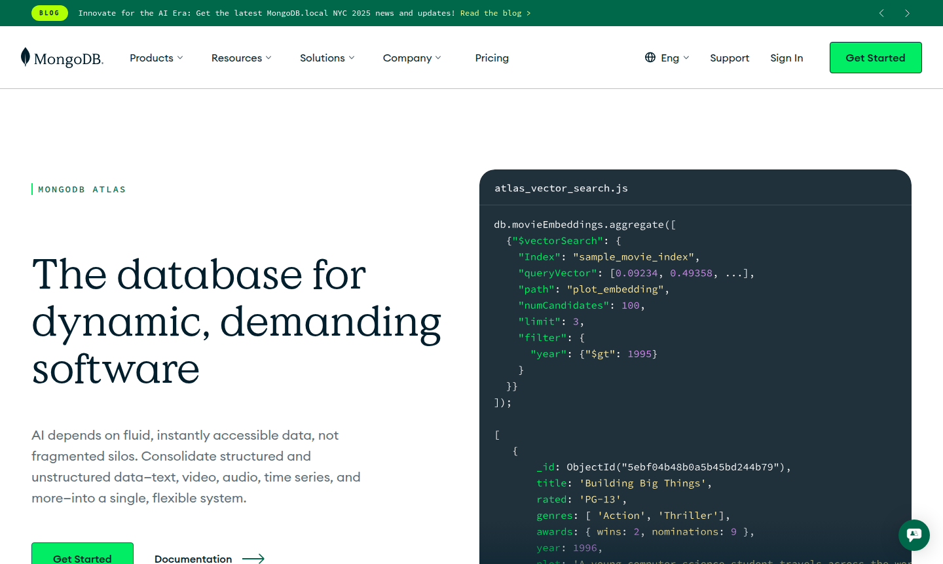
Task: Click the atlas_vector_search.js code panel title
Action: (561, 188)
